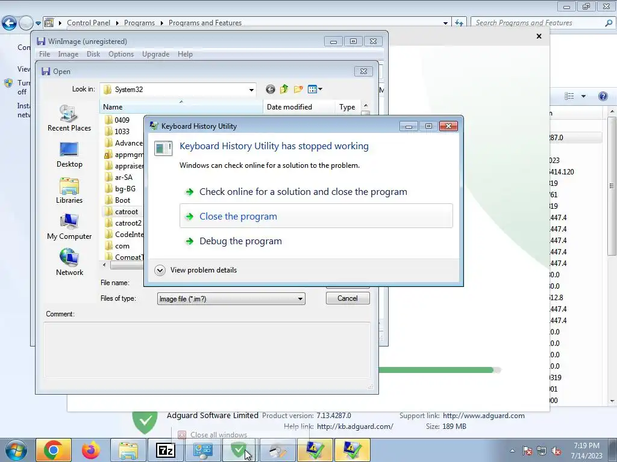The height and width of the screenshot is (462, 617).
Task: Cancel the Open dialog
Action: click(x=348, y=298)
